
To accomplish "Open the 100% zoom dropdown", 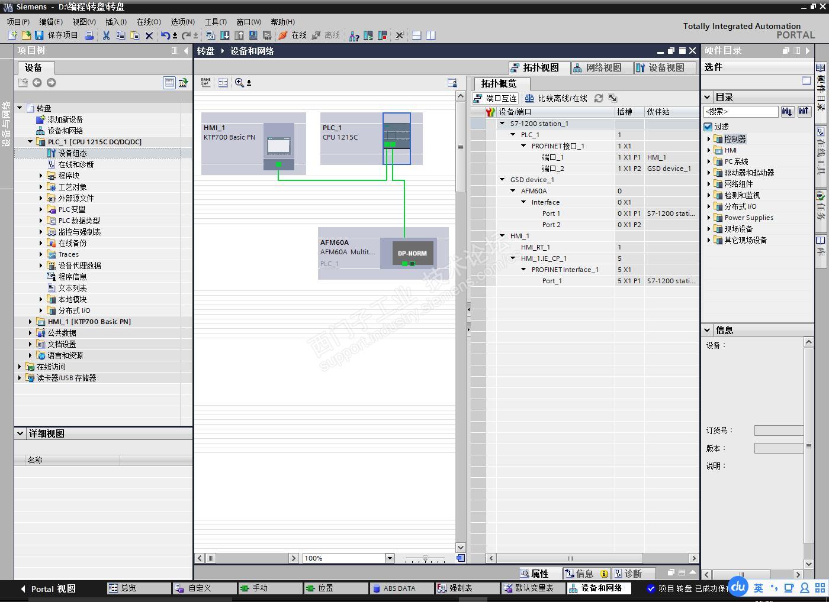I will [x=390, y=558].
